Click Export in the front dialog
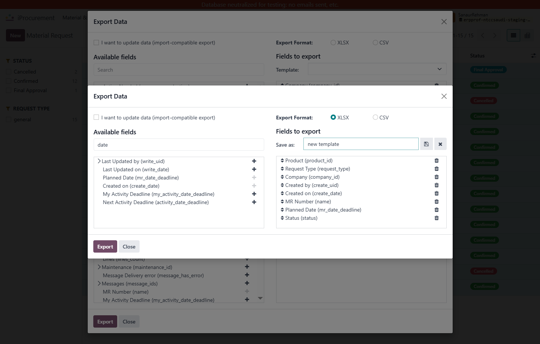 click(105, 247)
